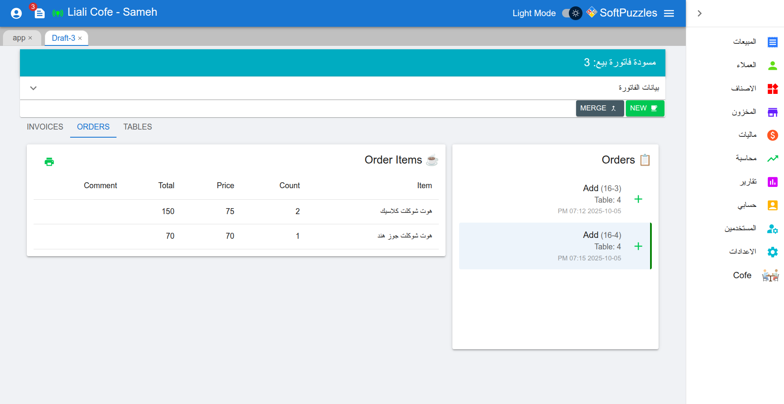Collapse the right sidebar with the arrow
Image resolution: width=784 pixels, height=404 pixels.
(x=699, y=14)
